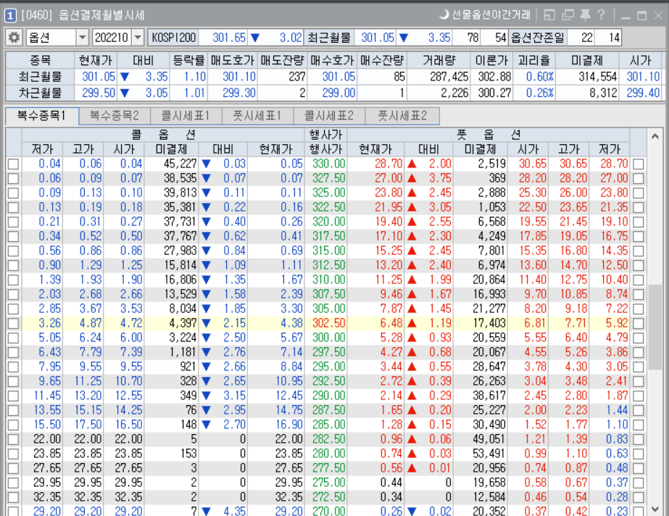The image size is (669, 516).
Task: Click the 차근월물 current price 299.50
Action: (99, 93)
